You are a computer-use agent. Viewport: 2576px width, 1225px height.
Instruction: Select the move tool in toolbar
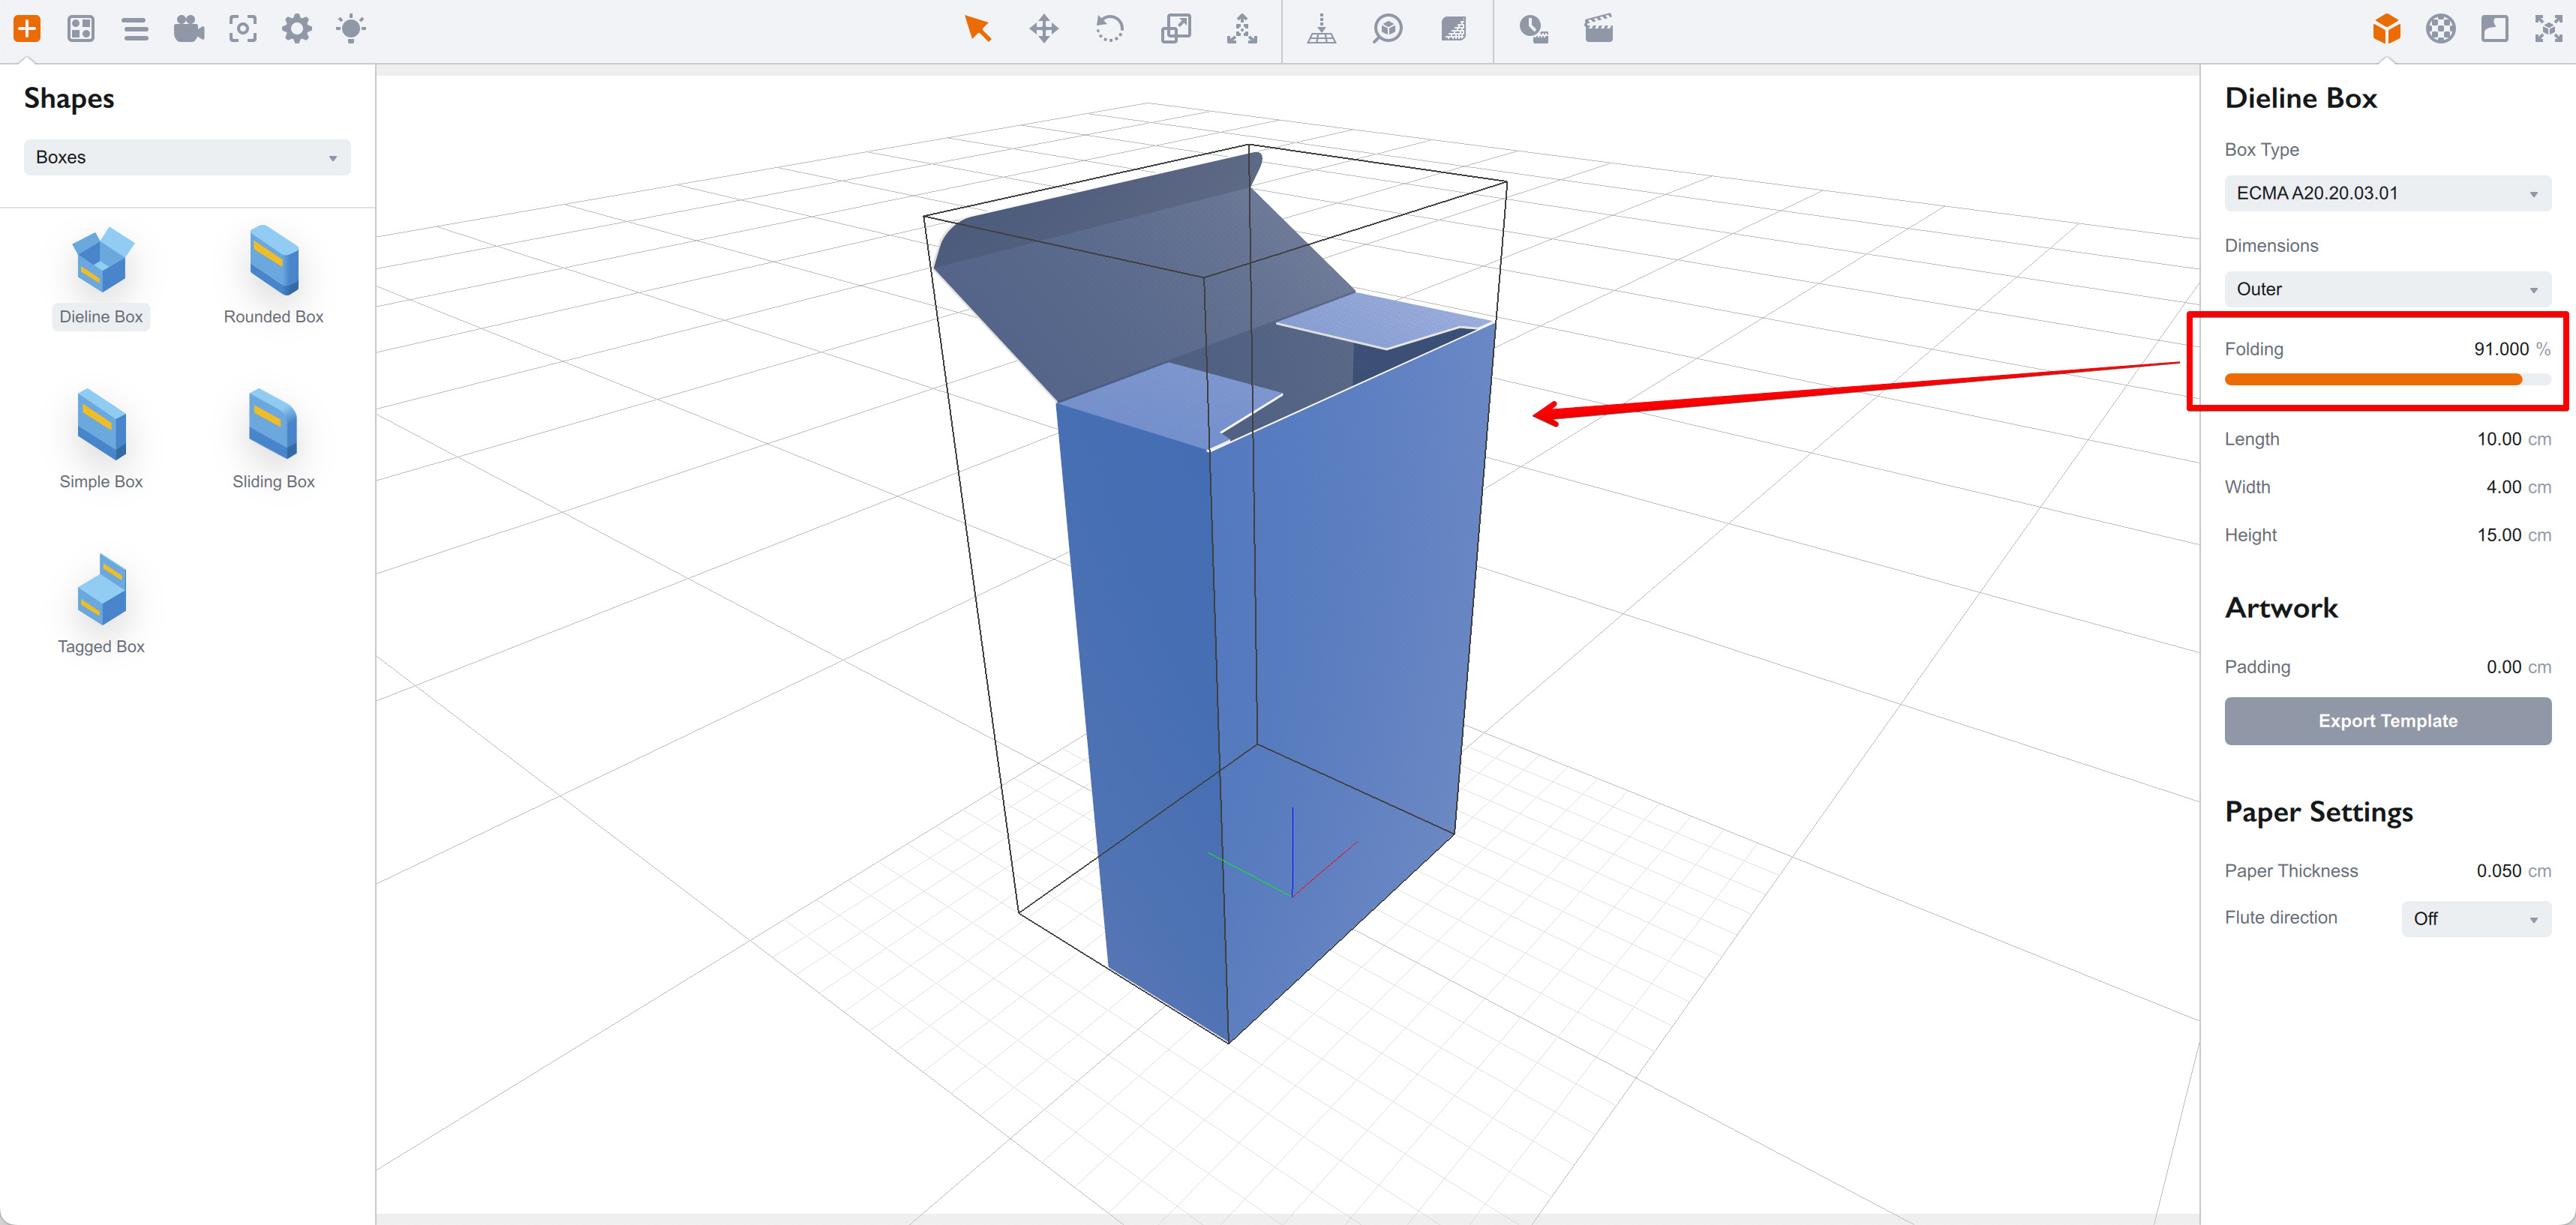click(1043, 28)
